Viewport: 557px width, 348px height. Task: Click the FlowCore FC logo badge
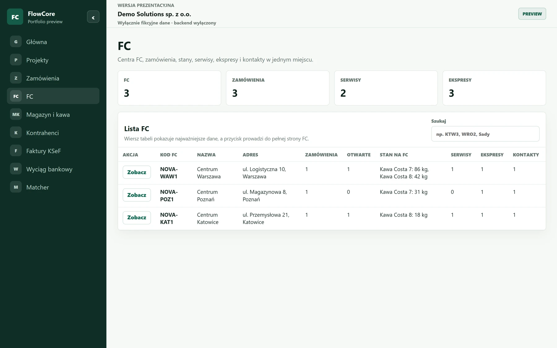coord(15,17)
